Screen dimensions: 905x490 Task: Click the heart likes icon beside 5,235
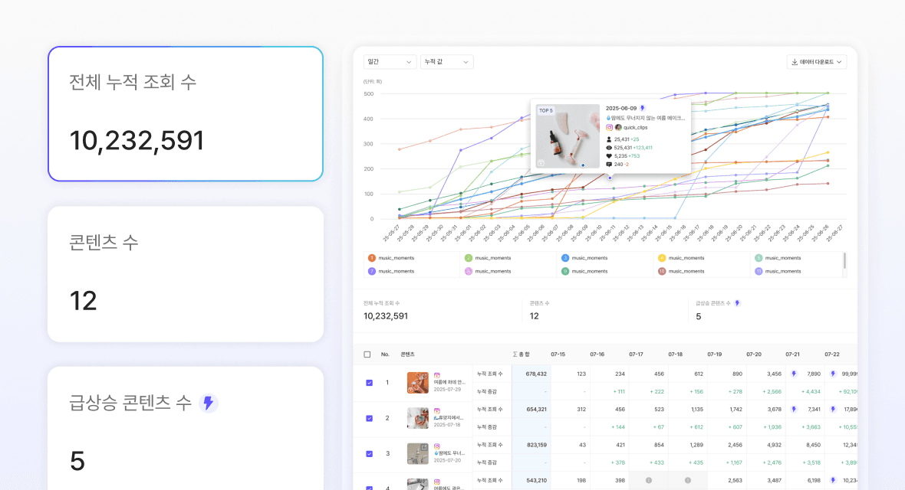point(609,155)
